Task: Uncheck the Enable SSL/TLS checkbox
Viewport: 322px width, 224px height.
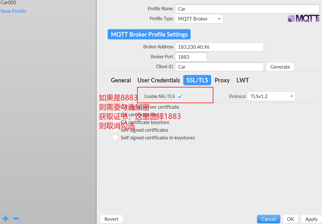Action: (x=180, y=95)
